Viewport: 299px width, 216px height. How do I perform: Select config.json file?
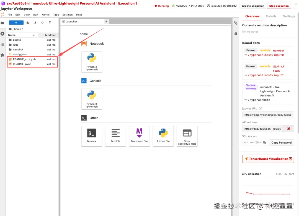click(32, 54)
